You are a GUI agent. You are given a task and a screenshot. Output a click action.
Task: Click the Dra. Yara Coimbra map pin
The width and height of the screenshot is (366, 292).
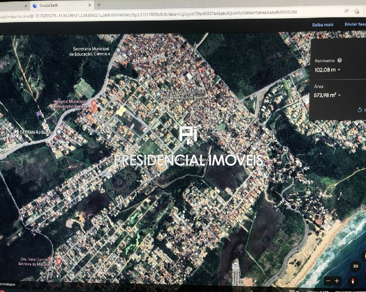point(59,261)
